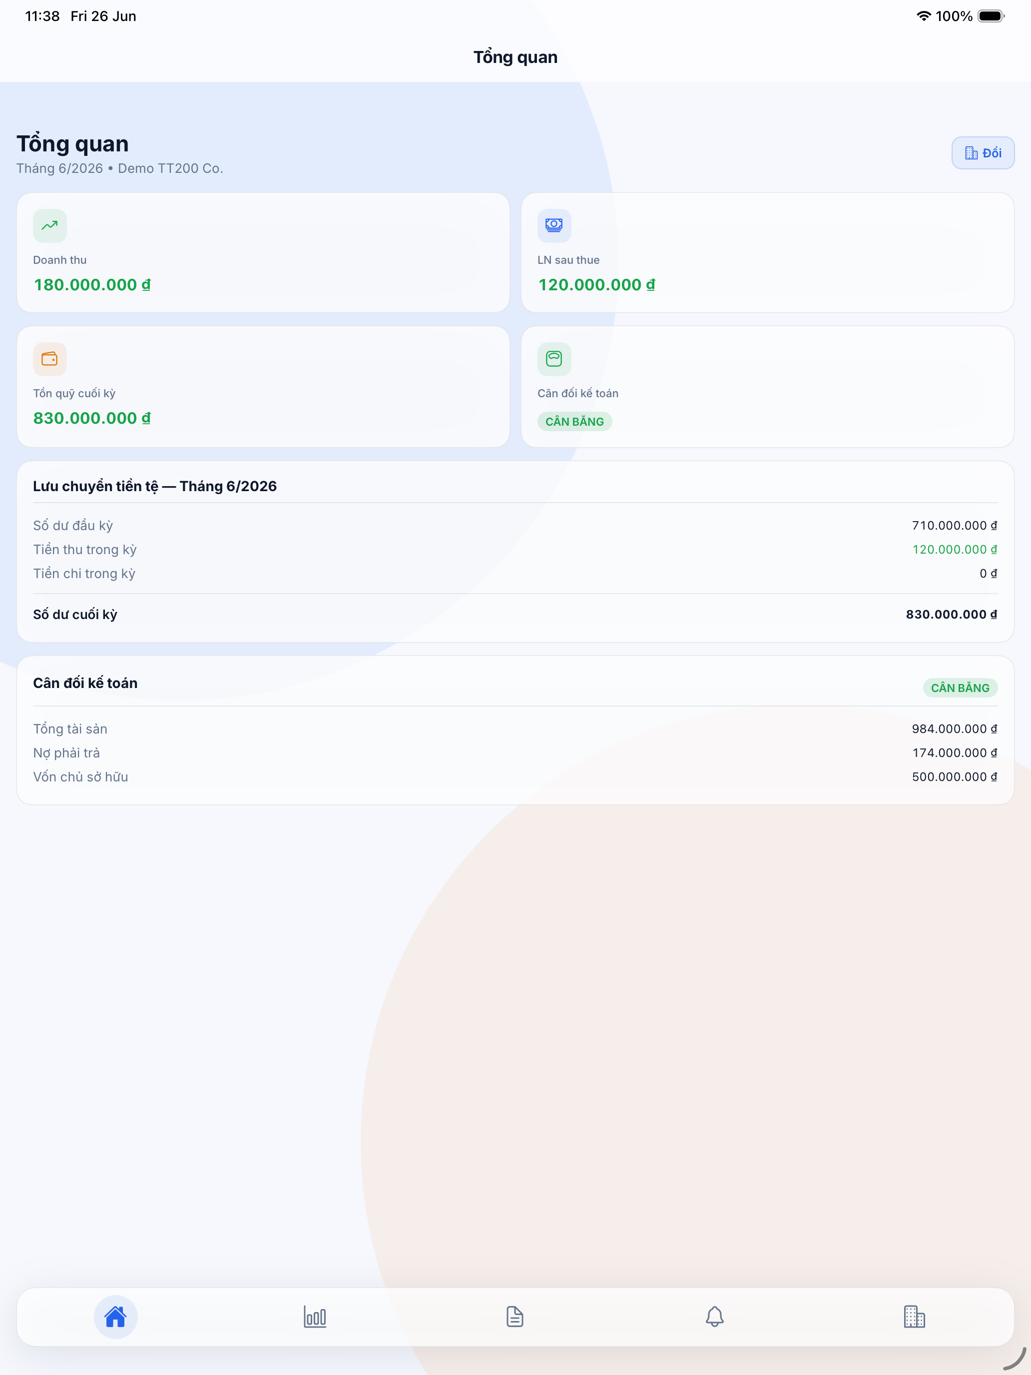Tap the Cân đối kế toán scale icon
Image resolution: width=1031 pixels, height=1375 pixels.
pyautogui.click(x=554, y=359)
